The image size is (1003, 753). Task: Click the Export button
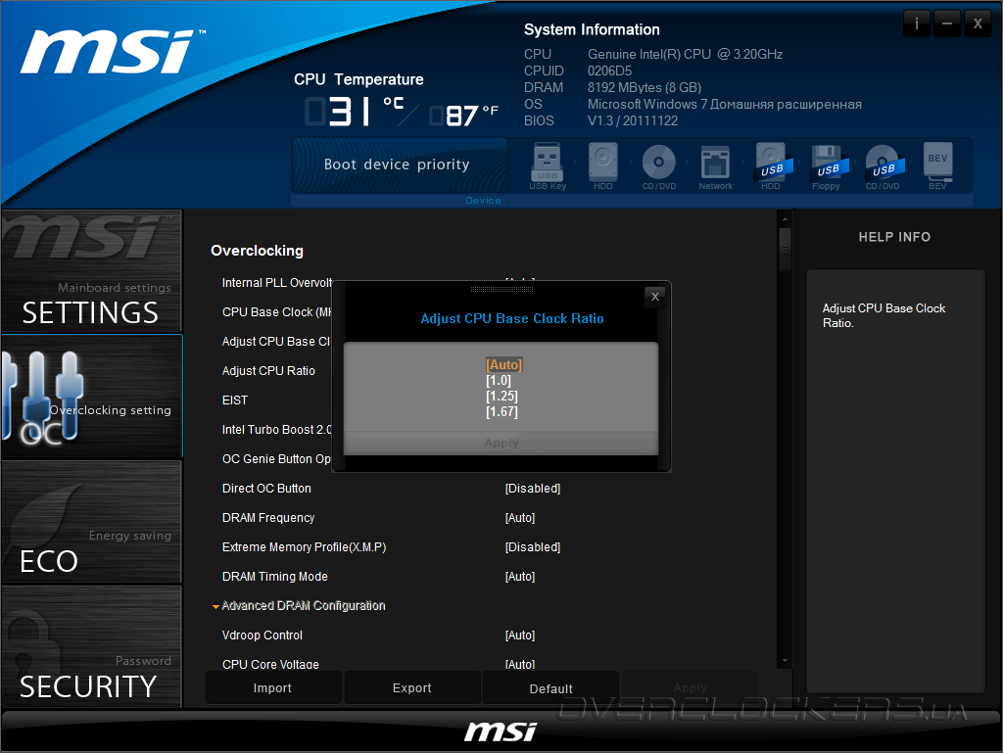[x=412, y=687]
